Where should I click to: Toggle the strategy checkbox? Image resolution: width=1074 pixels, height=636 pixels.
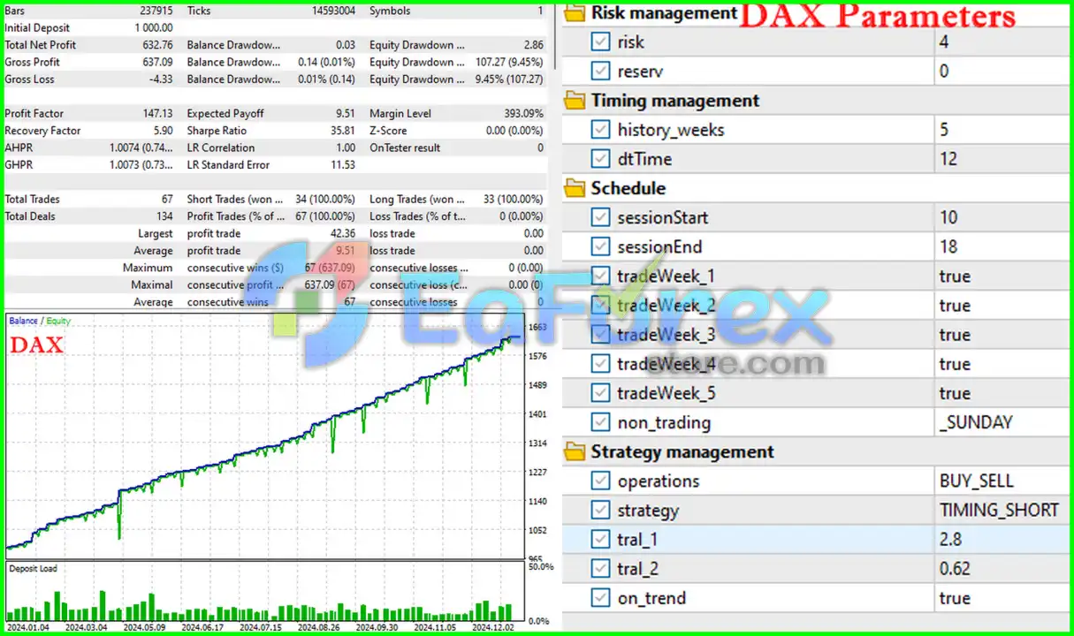(600, 510)
